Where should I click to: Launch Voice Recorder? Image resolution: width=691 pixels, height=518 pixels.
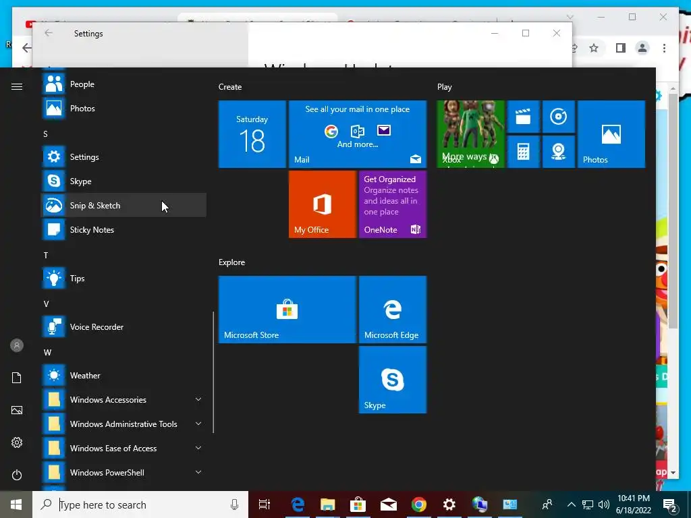point(123,327)
